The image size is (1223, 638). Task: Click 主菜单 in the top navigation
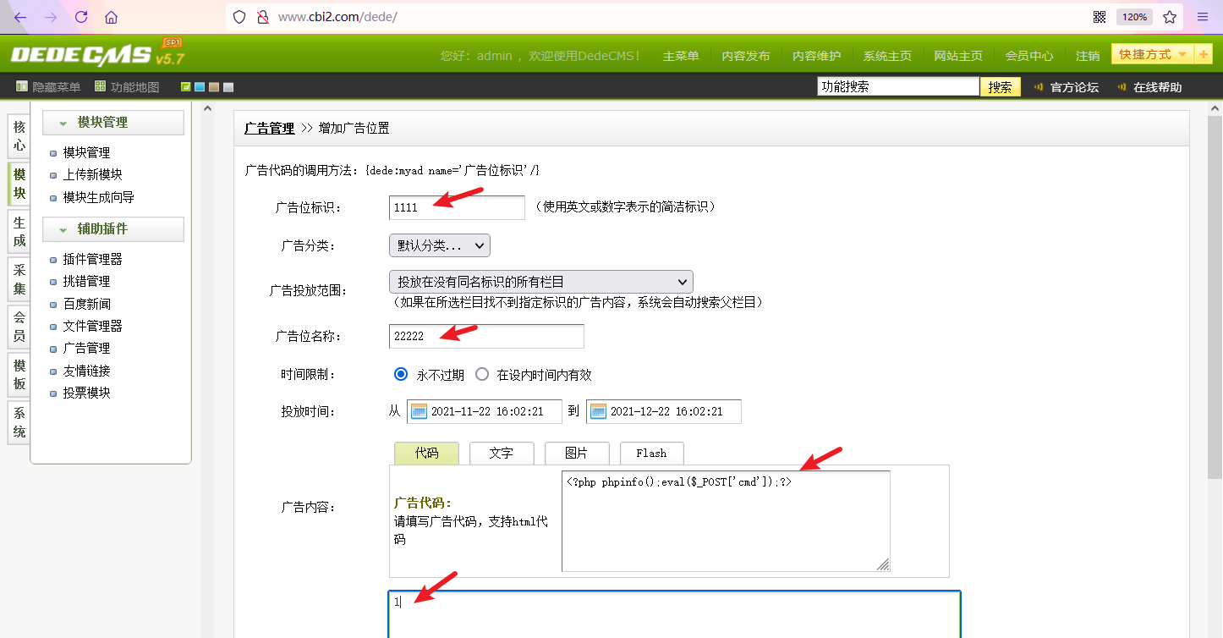(681, 56)
